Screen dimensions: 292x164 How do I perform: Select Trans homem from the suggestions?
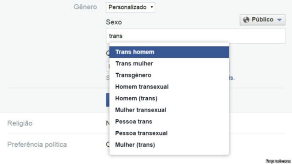point(169,52)
